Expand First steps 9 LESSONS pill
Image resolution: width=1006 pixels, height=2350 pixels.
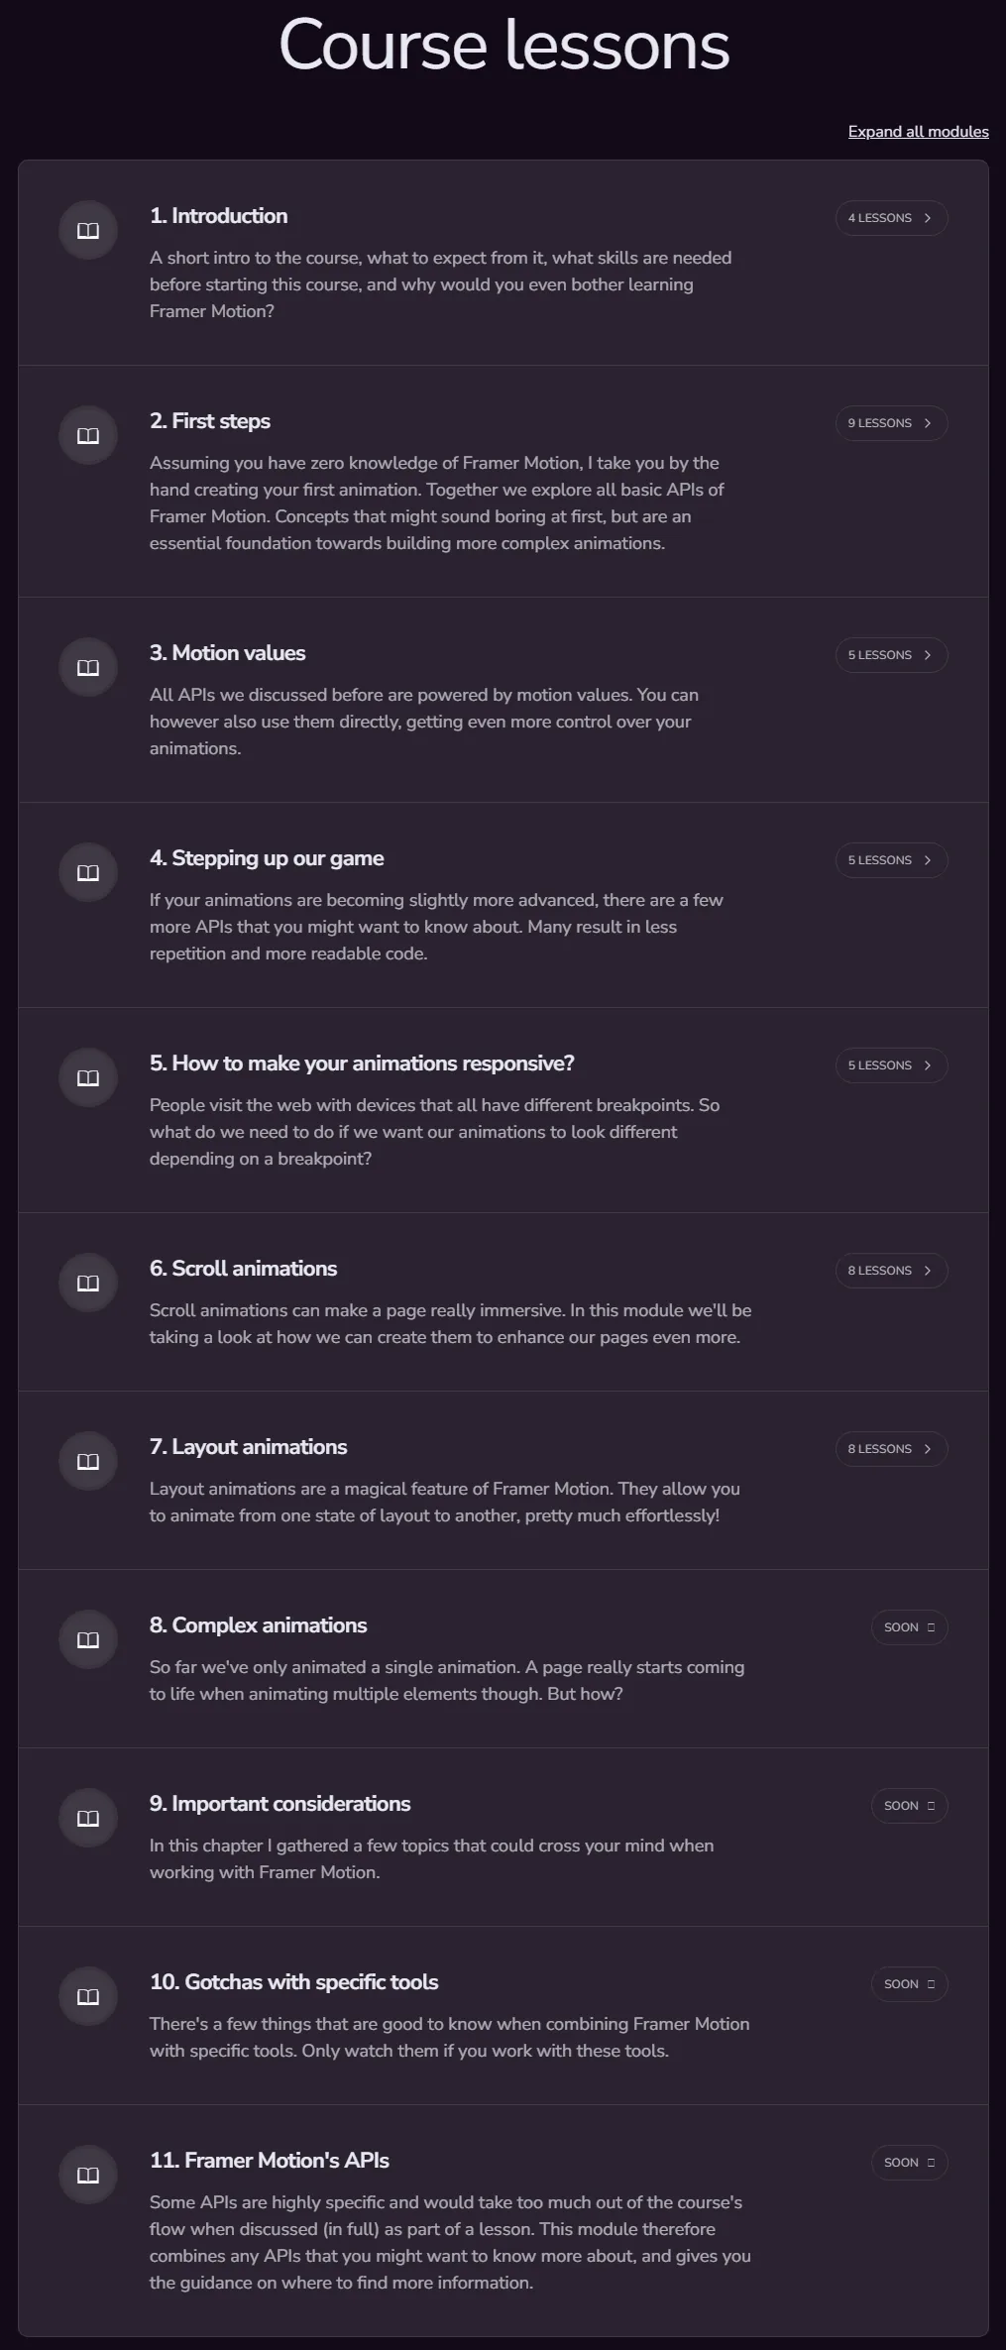(x=891, y=423)
